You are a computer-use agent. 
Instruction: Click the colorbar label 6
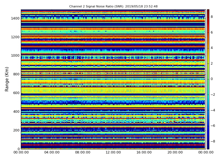[212, 32]
